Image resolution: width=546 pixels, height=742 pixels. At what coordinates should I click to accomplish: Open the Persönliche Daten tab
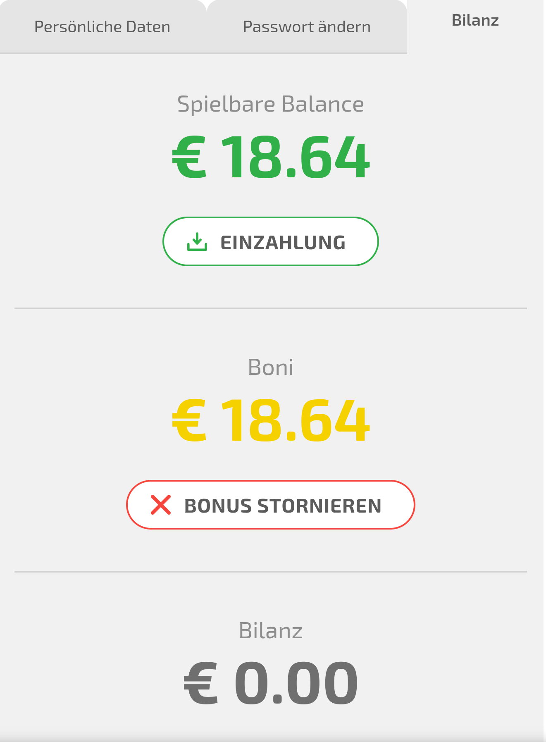102,27
